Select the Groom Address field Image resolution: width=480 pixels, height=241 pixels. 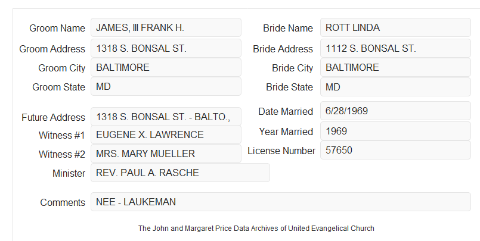(166, 48)
